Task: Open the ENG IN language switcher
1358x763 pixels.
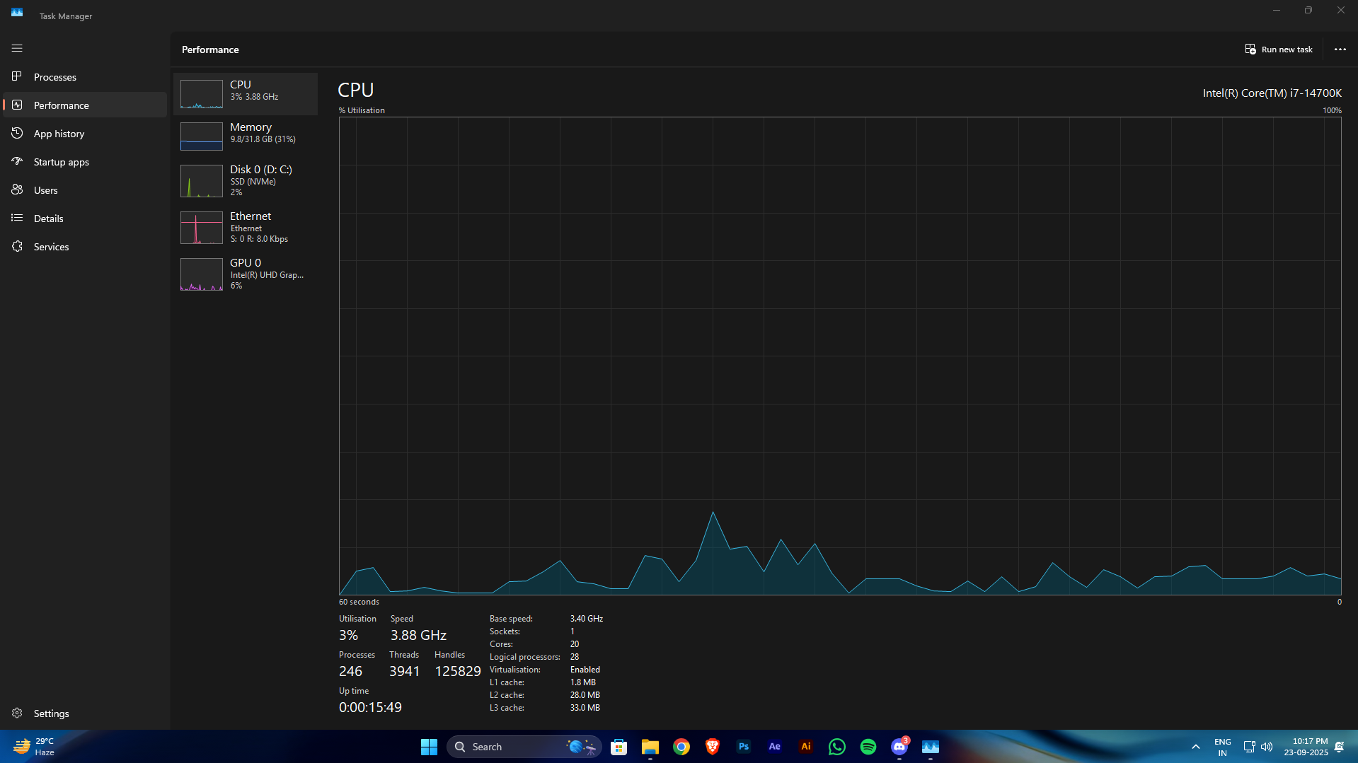Action: tap(1222, 747)
